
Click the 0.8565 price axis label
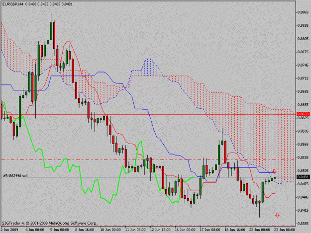click(x=303, y=144)
